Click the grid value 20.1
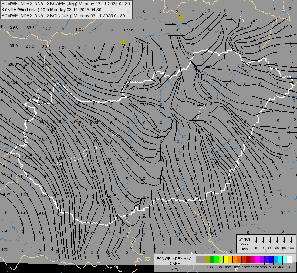The image size is (297, 273). pyautogui.click(x=61, y=103)
